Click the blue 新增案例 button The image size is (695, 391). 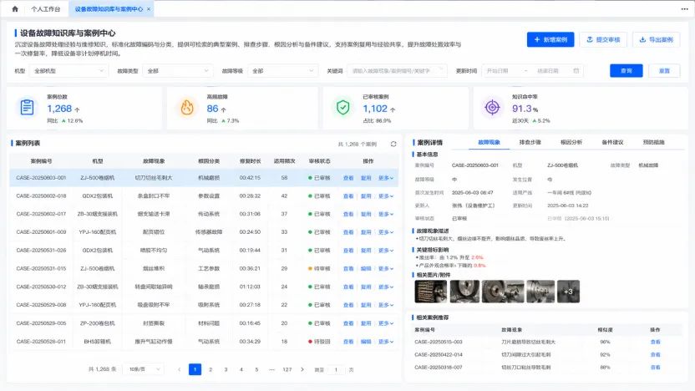[x=550, y=39]
